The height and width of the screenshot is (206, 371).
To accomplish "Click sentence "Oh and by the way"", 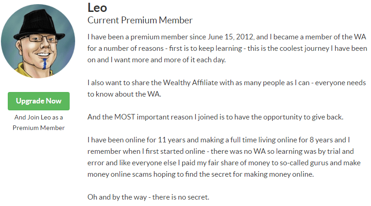I will click(148, 197).
